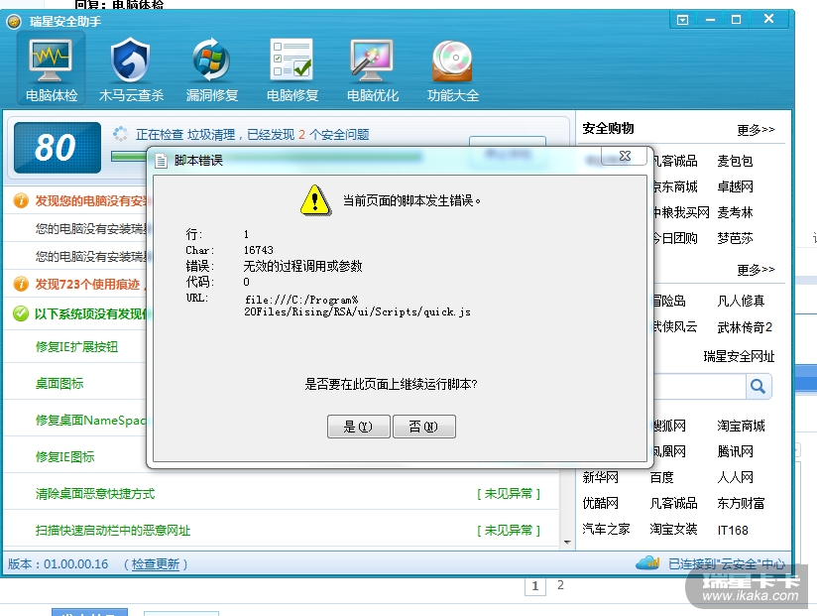Click the cloud security status icon

tap(647, 562)
